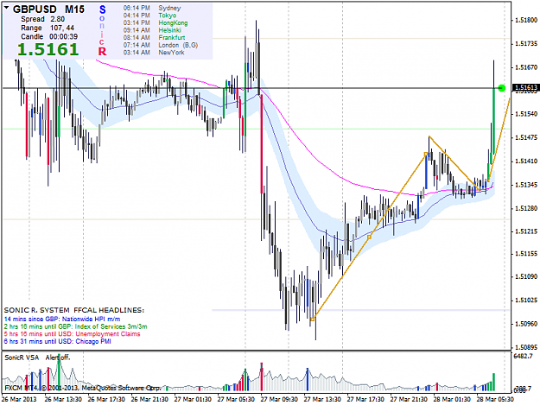Click the 27 Mar 17:30 time label
The width and height of the screenshot is (540, 405).
(365, 399)
